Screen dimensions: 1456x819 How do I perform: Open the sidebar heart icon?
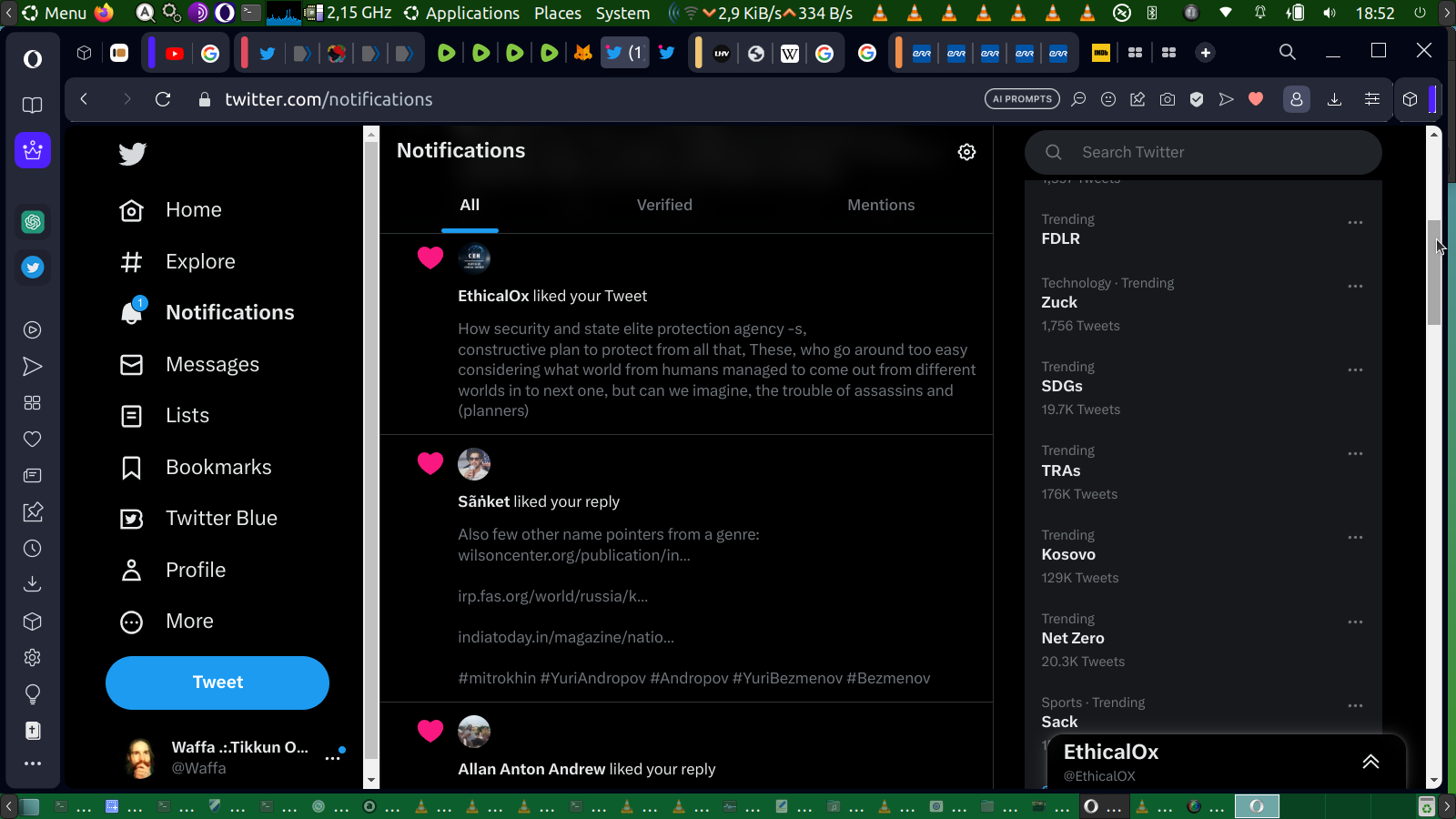tap(33, 440)
